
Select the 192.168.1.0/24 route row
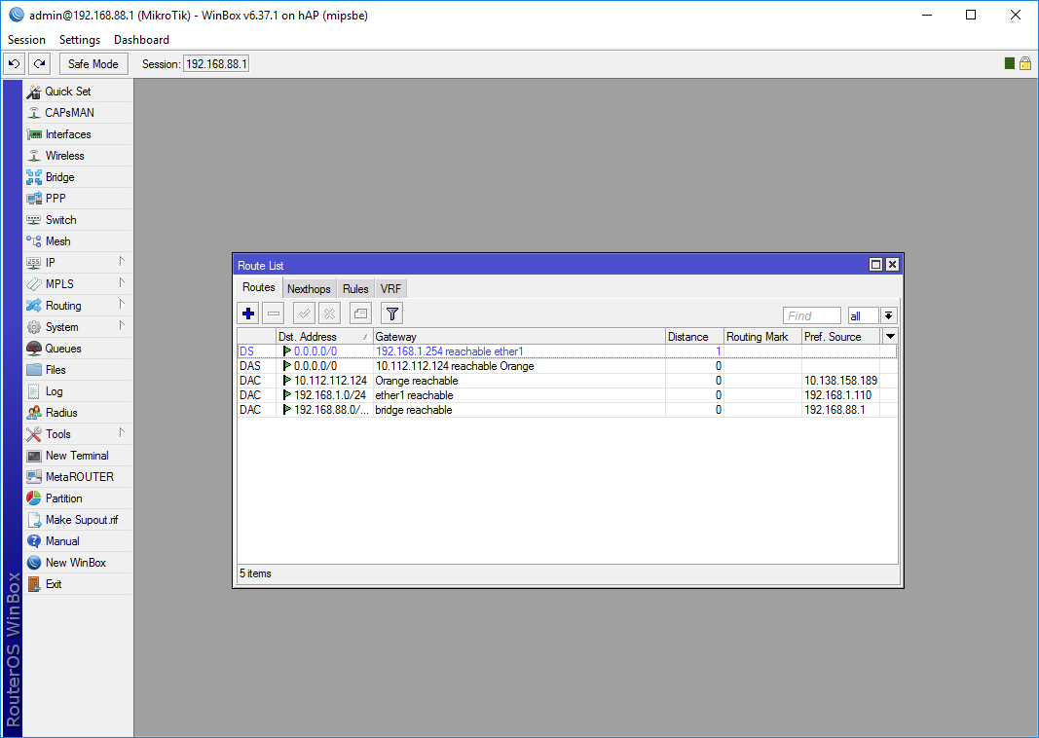tap(567, 395)
